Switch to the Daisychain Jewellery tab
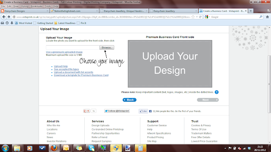Screen dimensions: 271x152 tap(174, 11)
